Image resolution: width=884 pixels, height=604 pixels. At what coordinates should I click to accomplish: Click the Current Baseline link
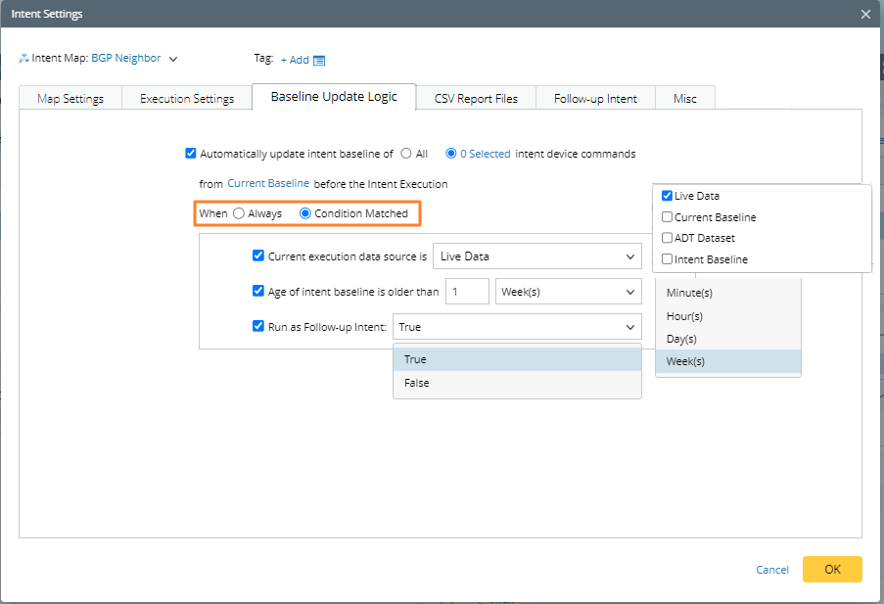(x=268, y=183)
